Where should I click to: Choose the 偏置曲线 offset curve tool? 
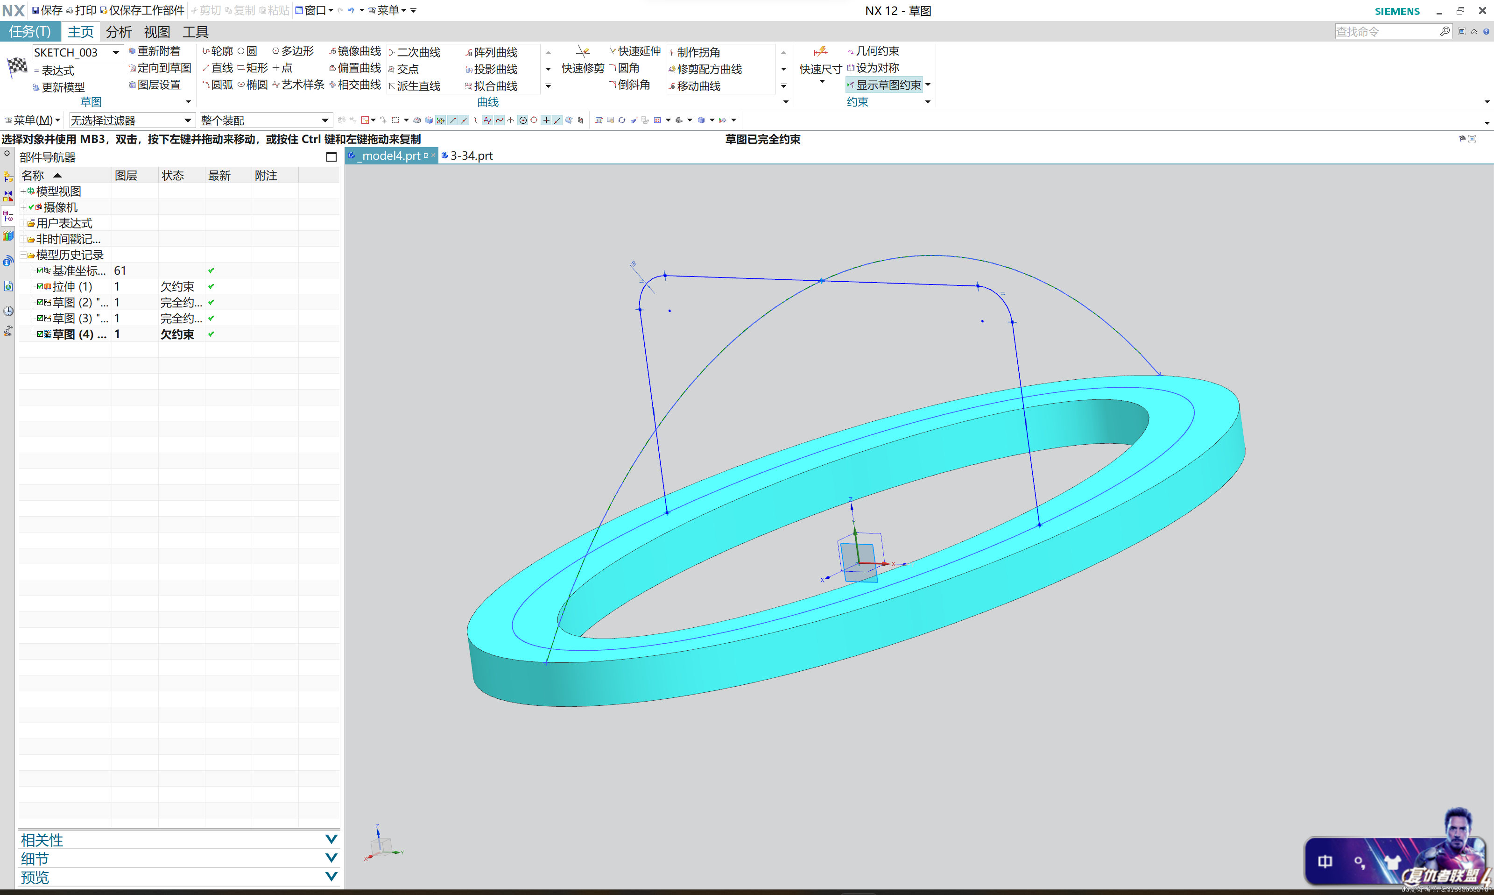point(355,68)
